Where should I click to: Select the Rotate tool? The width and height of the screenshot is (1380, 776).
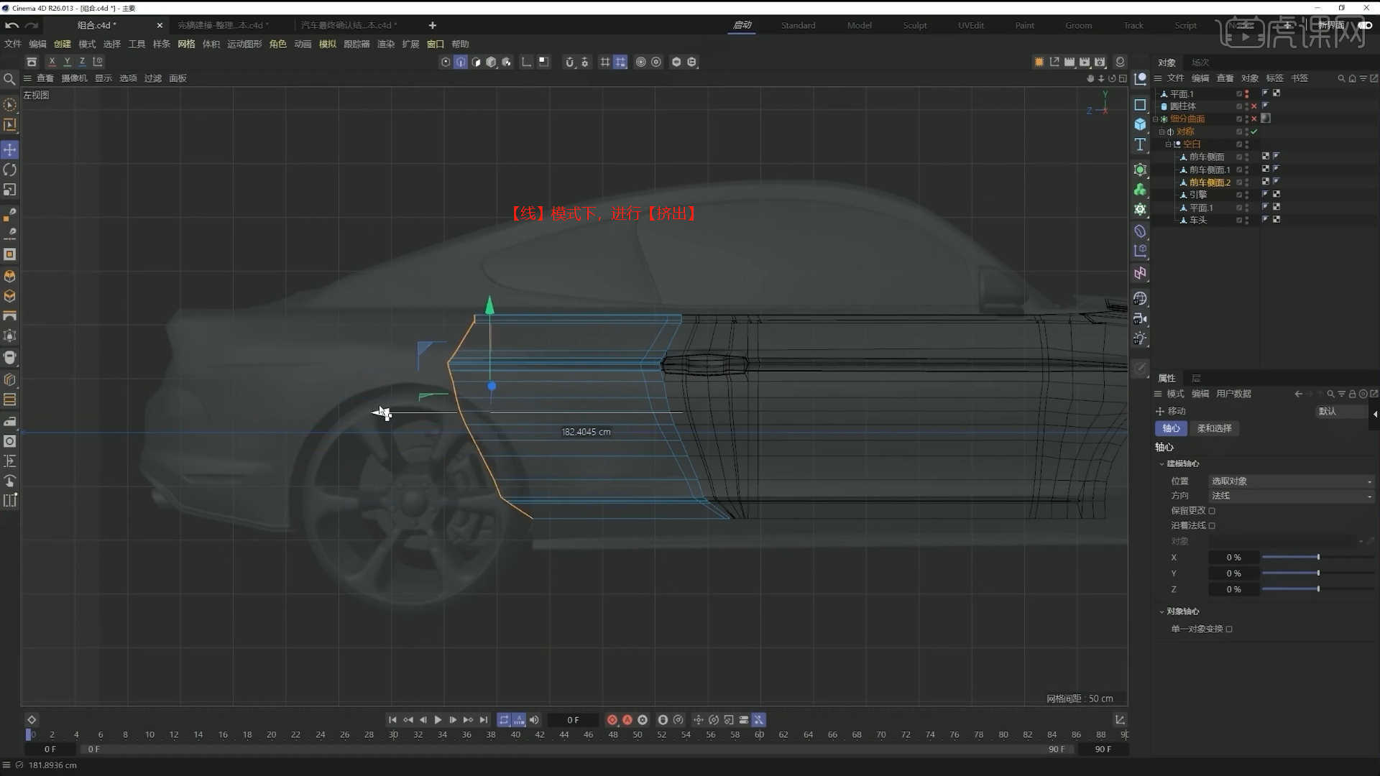coord(9,170)
